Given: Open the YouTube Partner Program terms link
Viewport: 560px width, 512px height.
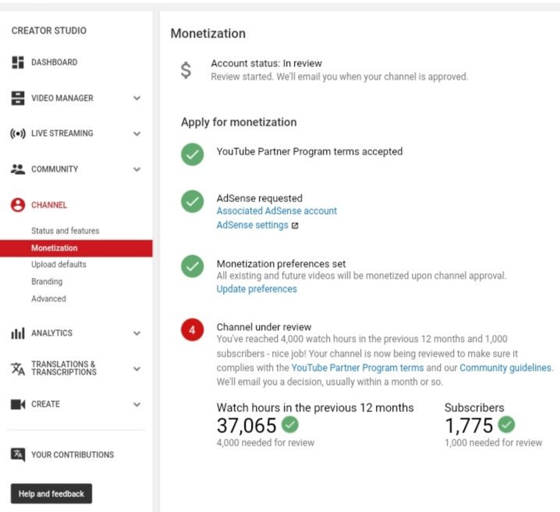Looking at the screenshot, I should point(357,368).
